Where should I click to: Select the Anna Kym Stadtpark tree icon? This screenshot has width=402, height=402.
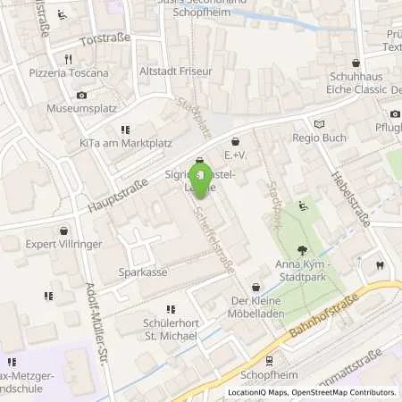click(x=302, y=250)
